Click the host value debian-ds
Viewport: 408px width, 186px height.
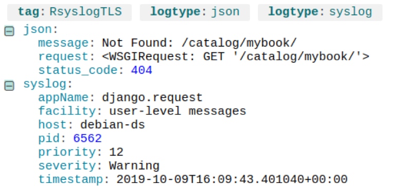112,125
